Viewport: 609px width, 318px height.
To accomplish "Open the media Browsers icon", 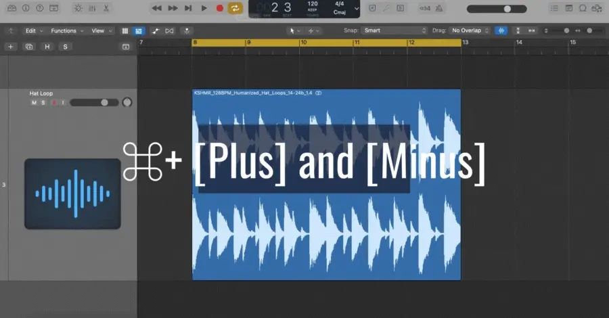I will 597,8.
